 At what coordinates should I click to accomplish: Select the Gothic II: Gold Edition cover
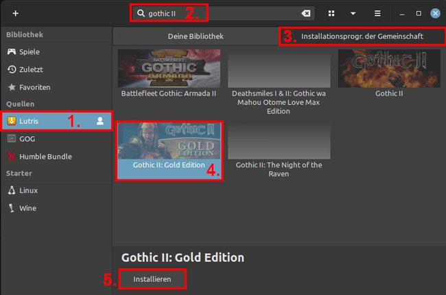tap(169, 141)
